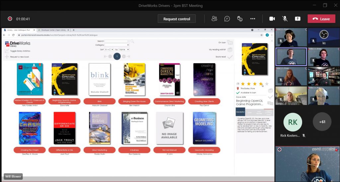Open the Sort A→Z dropdown
This screenshot has height=182, width=340.
click(109, 49)
